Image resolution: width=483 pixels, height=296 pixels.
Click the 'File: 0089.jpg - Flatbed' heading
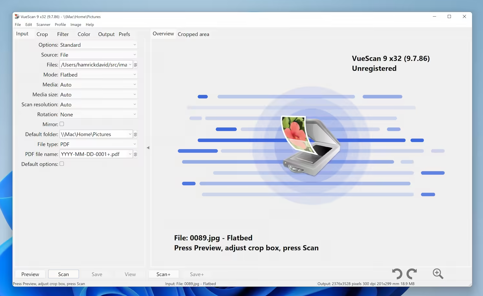(213, 238)
